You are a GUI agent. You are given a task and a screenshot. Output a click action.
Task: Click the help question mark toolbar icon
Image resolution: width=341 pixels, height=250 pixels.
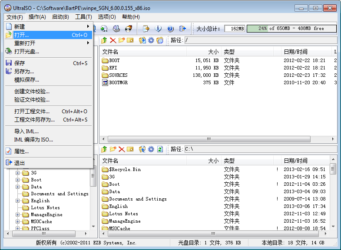click(x=170, y=29)
